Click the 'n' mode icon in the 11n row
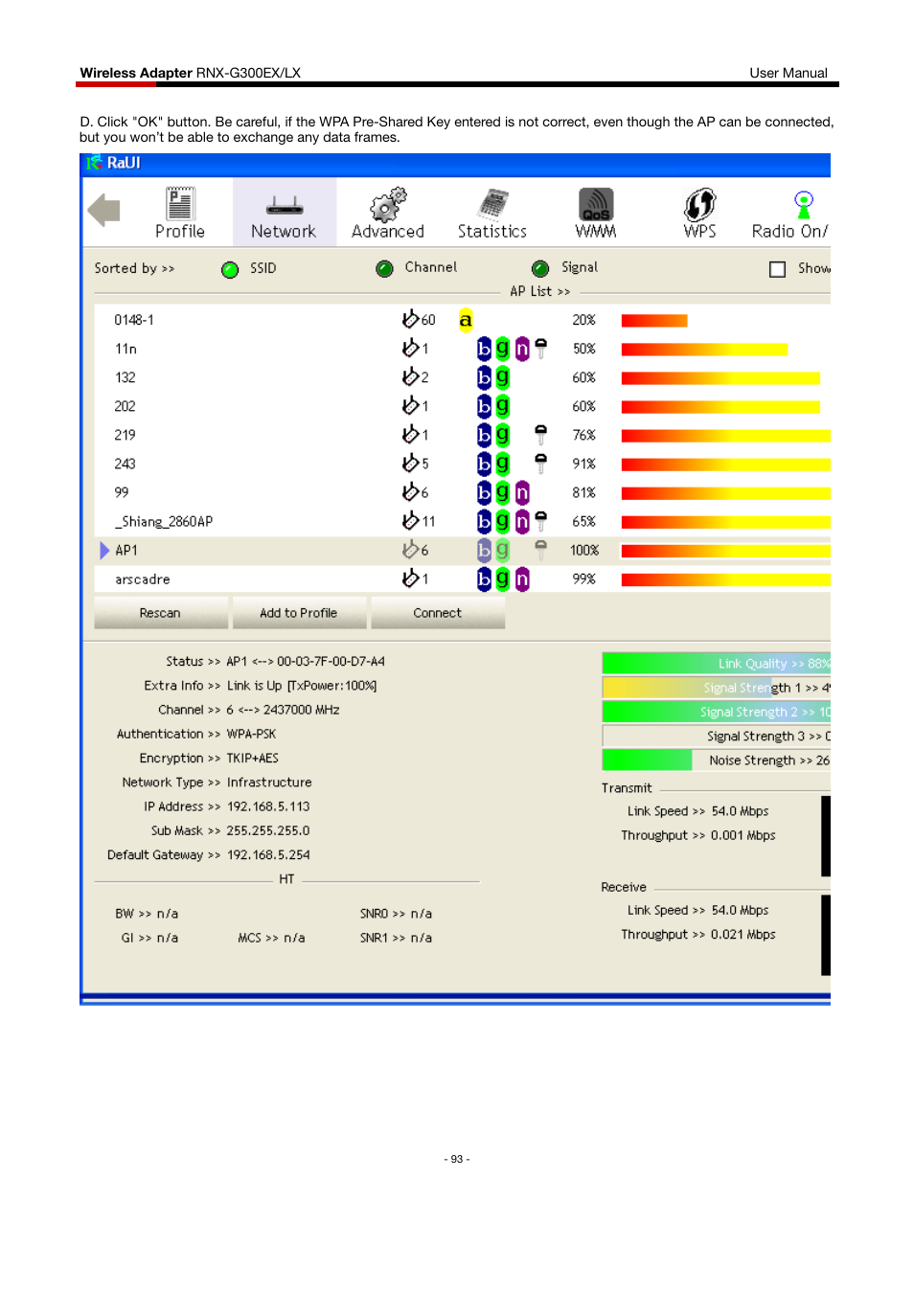The image size is (914, 1293). [522, 349]
